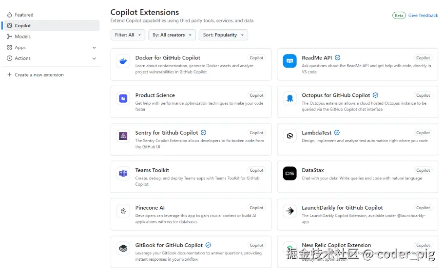This screenshot has width=443, height=270.
Task: Click the DataStax DS logo
Action: [x=289, y=174]
